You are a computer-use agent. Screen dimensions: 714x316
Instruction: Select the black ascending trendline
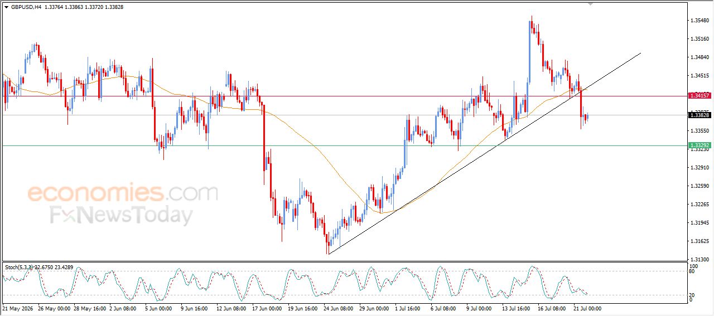click(x=484, y=153)
